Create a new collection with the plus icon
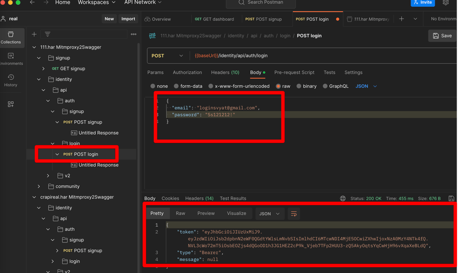458x273 pixels. point(34,34)
